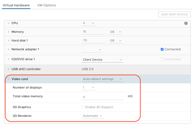This screenshot has height=127, width=192.
Task: Open the Auto-detect settings dropdown
Action: (x=103, y=79)
